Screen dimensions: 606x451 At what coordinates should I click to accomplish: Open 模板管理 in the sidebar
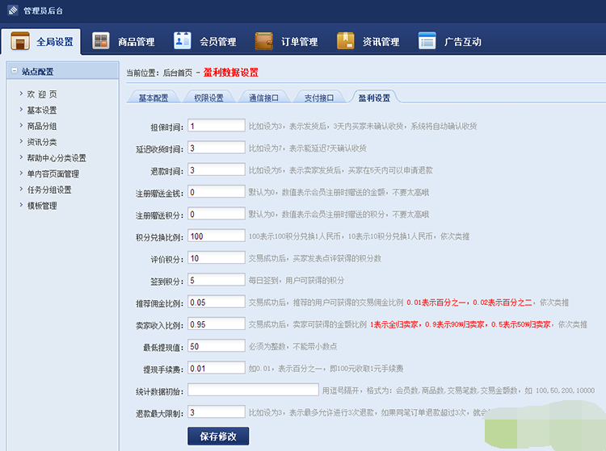42,206
